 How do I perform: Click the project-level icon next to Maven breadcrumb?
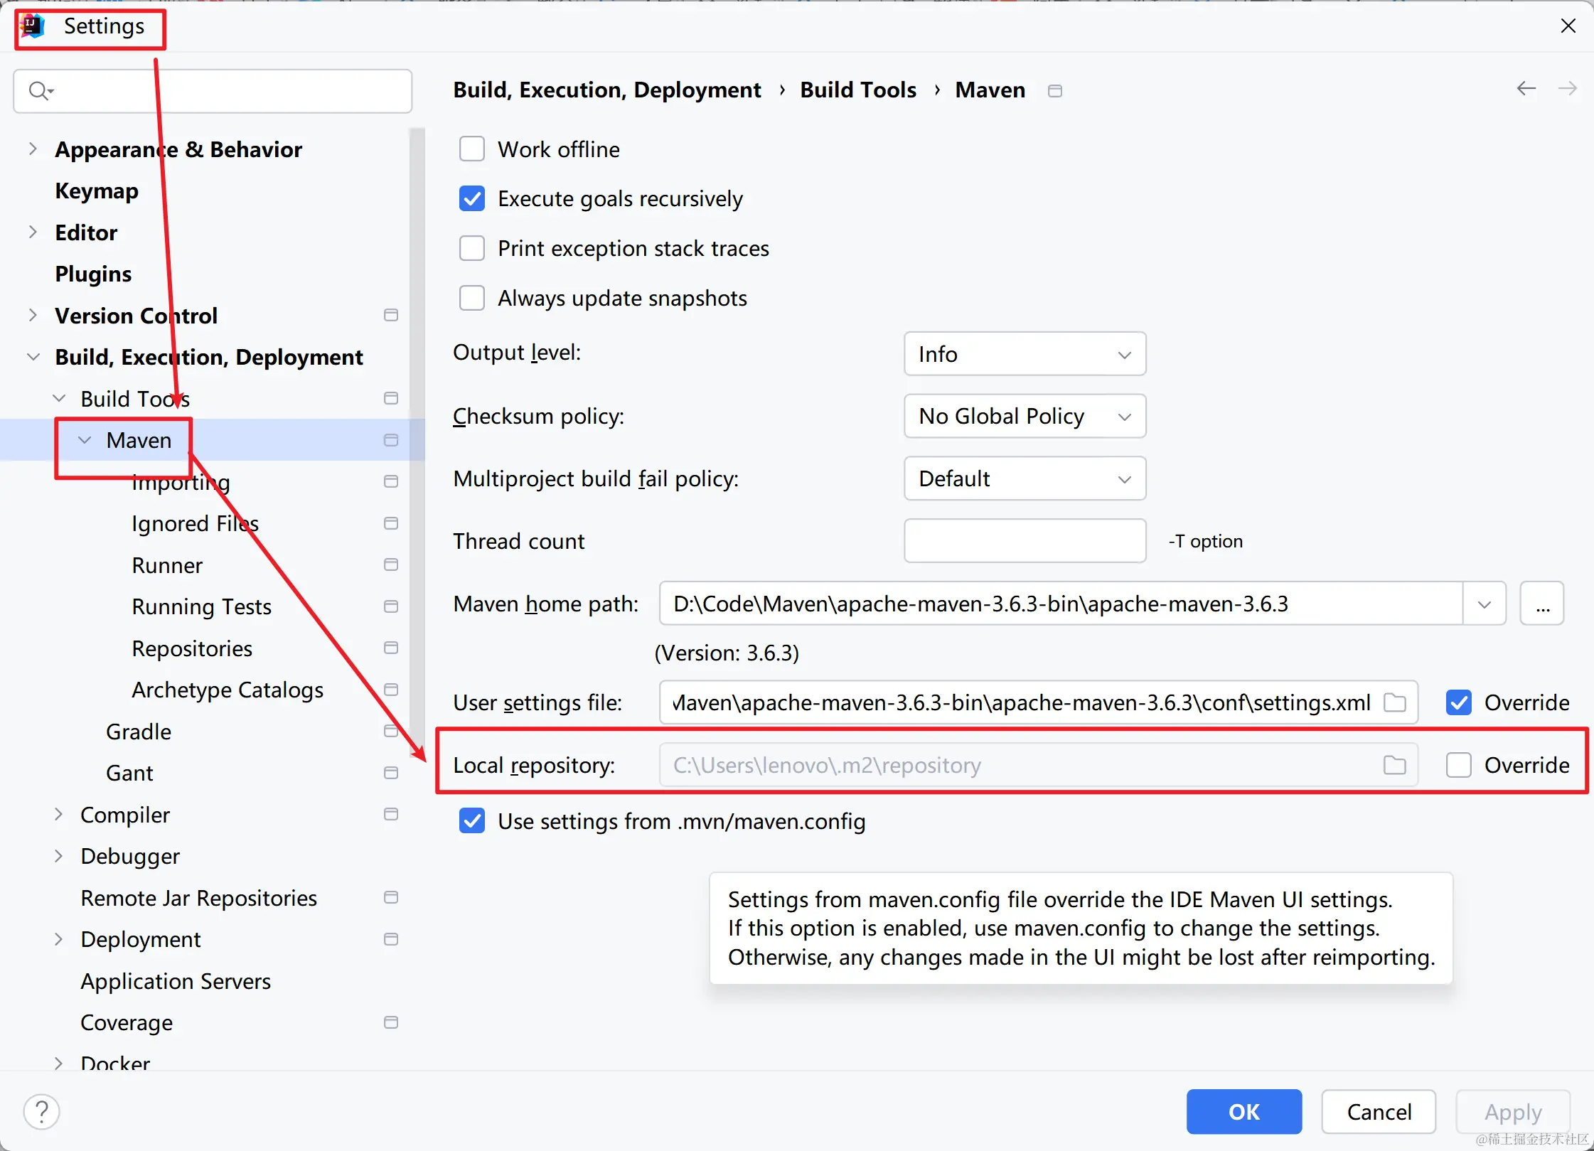click(1055, 91)
